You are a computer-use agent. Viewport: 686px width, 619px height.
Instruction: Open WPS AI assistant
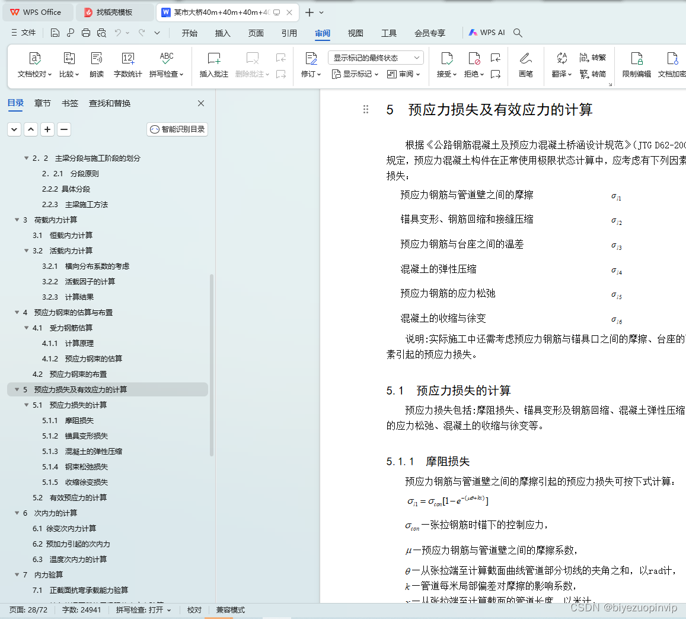[x=487, y=33]
